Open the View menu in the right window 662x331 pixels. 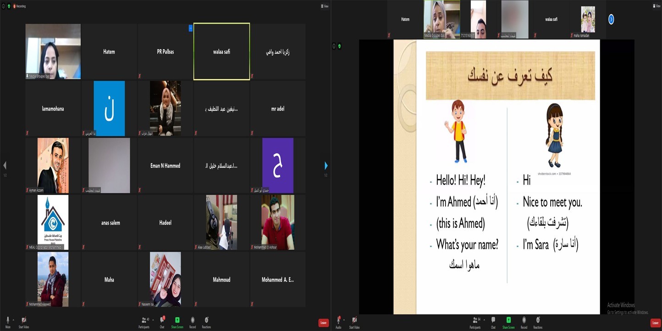pos(656,6)
